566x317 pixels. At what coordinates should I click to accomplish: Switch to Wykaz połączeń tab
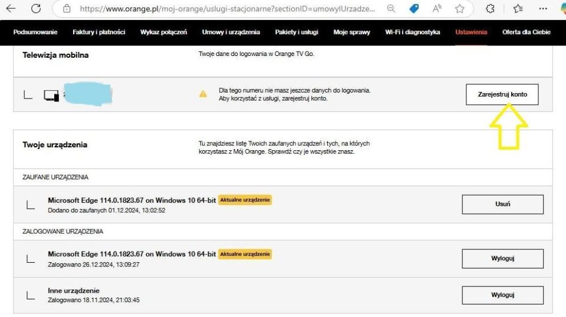coord(163,32)
